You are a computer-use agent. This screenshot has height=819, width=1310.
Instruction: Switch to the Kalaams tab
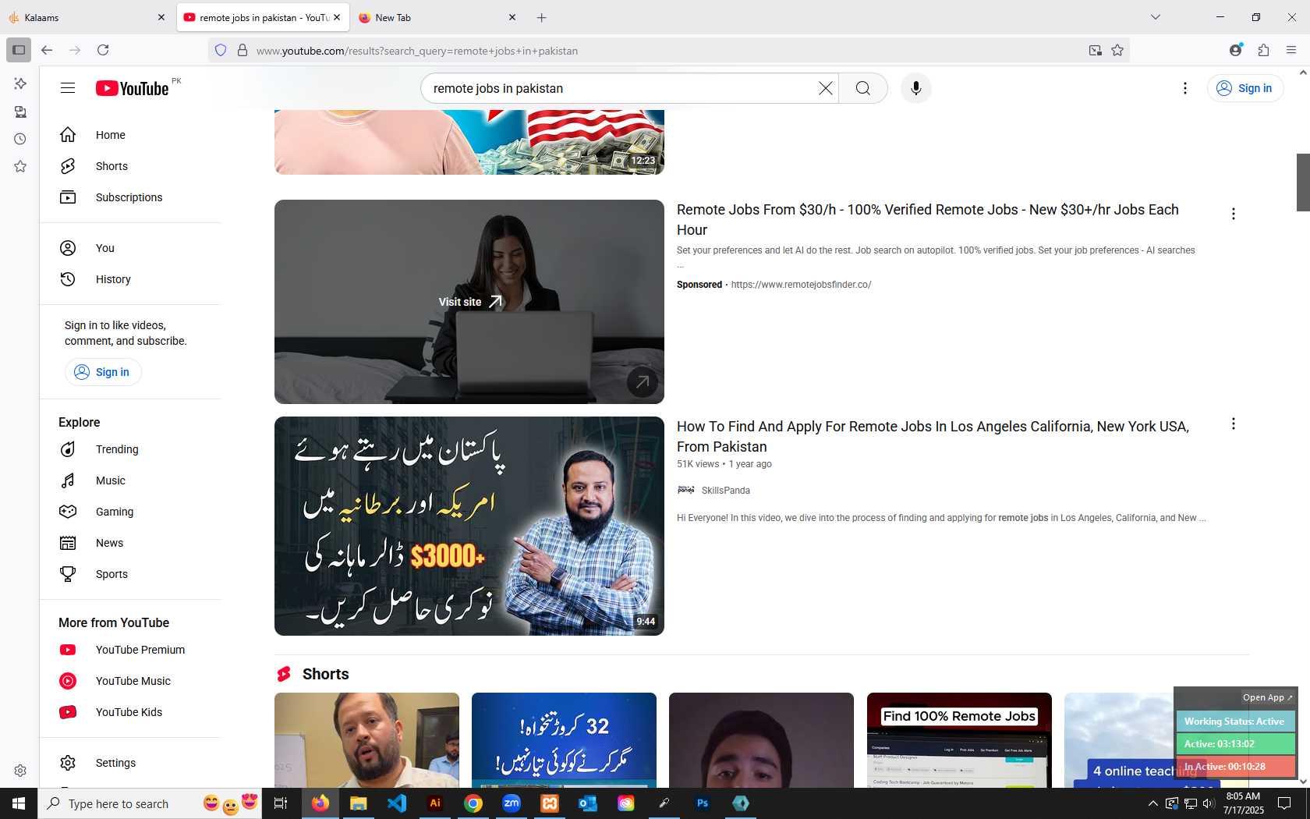87,17
